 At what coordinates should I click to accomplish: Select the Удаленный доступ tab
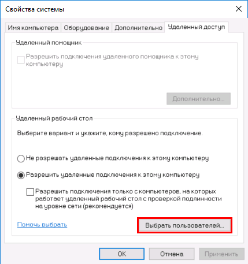click(x=197, y=27)
